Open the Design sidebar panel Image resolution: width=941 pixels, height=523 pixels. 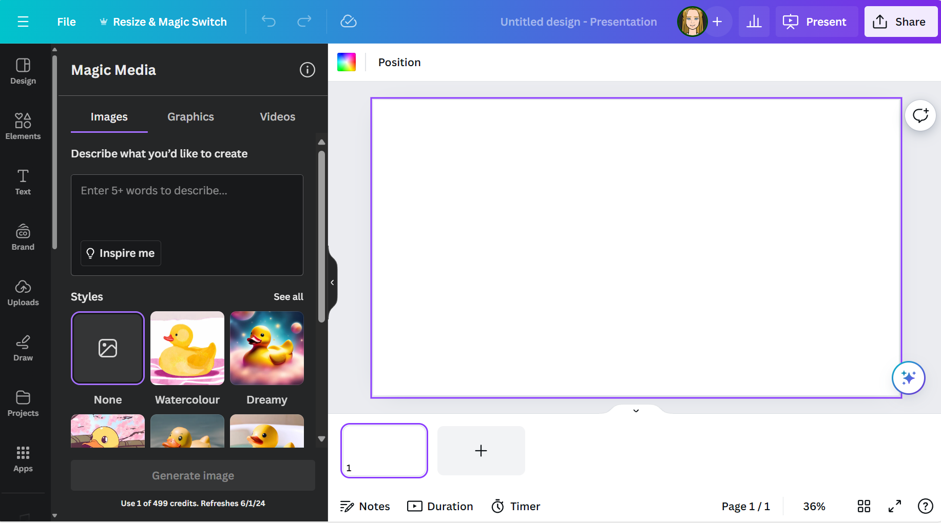coord(23,71)
